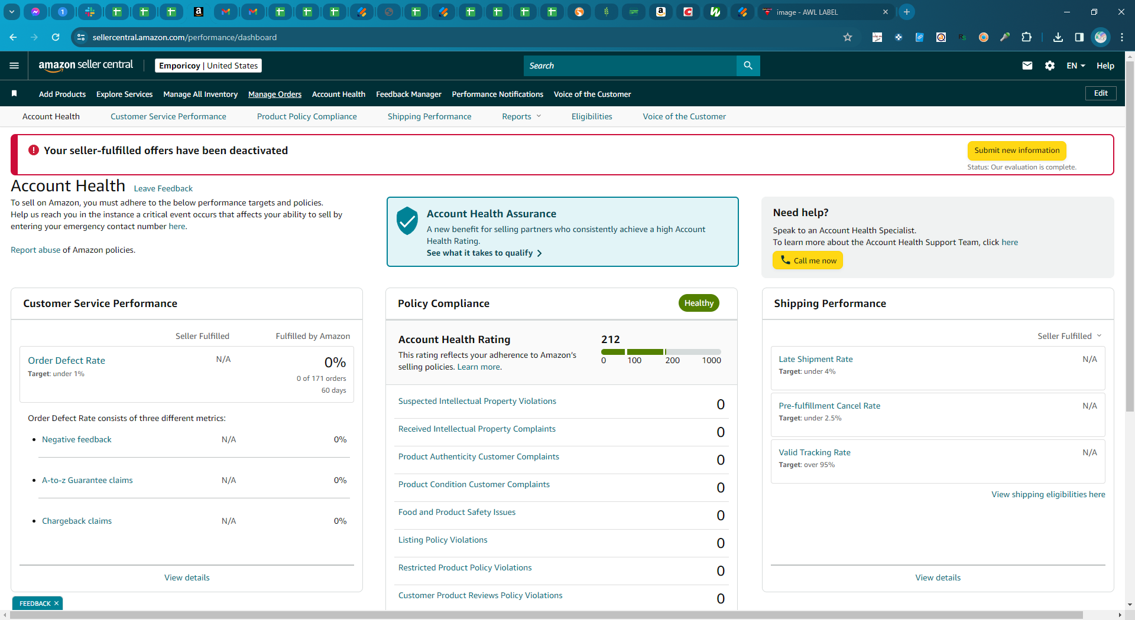
Task: Open Performance Notifications menu item
Action: pyautogui.click(x=498, y=94)
